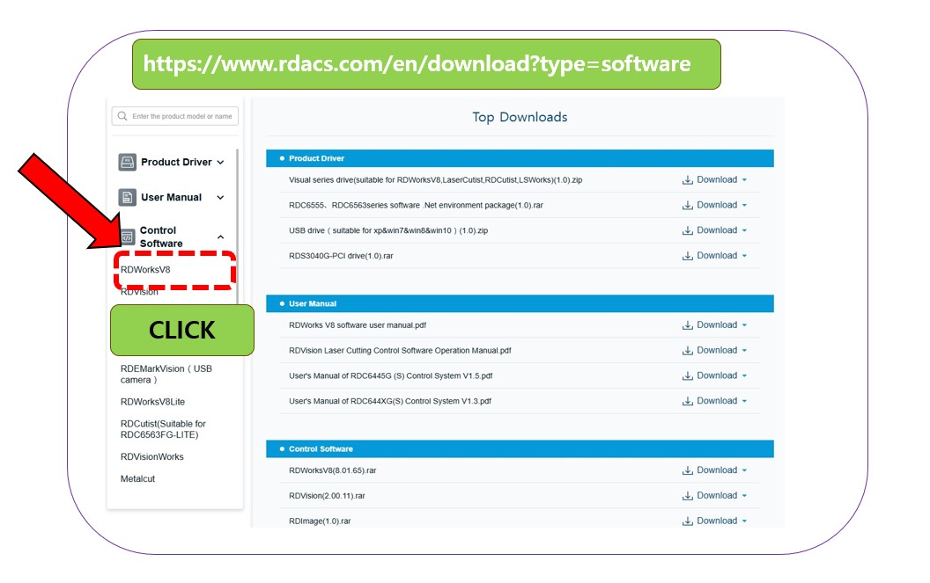Click the Product Driver category icon
930x583 pixels.
(x=128, y=163)
